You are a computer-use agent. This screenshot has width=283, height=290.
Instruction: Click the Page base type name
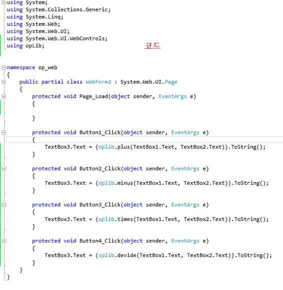(171, 82)
